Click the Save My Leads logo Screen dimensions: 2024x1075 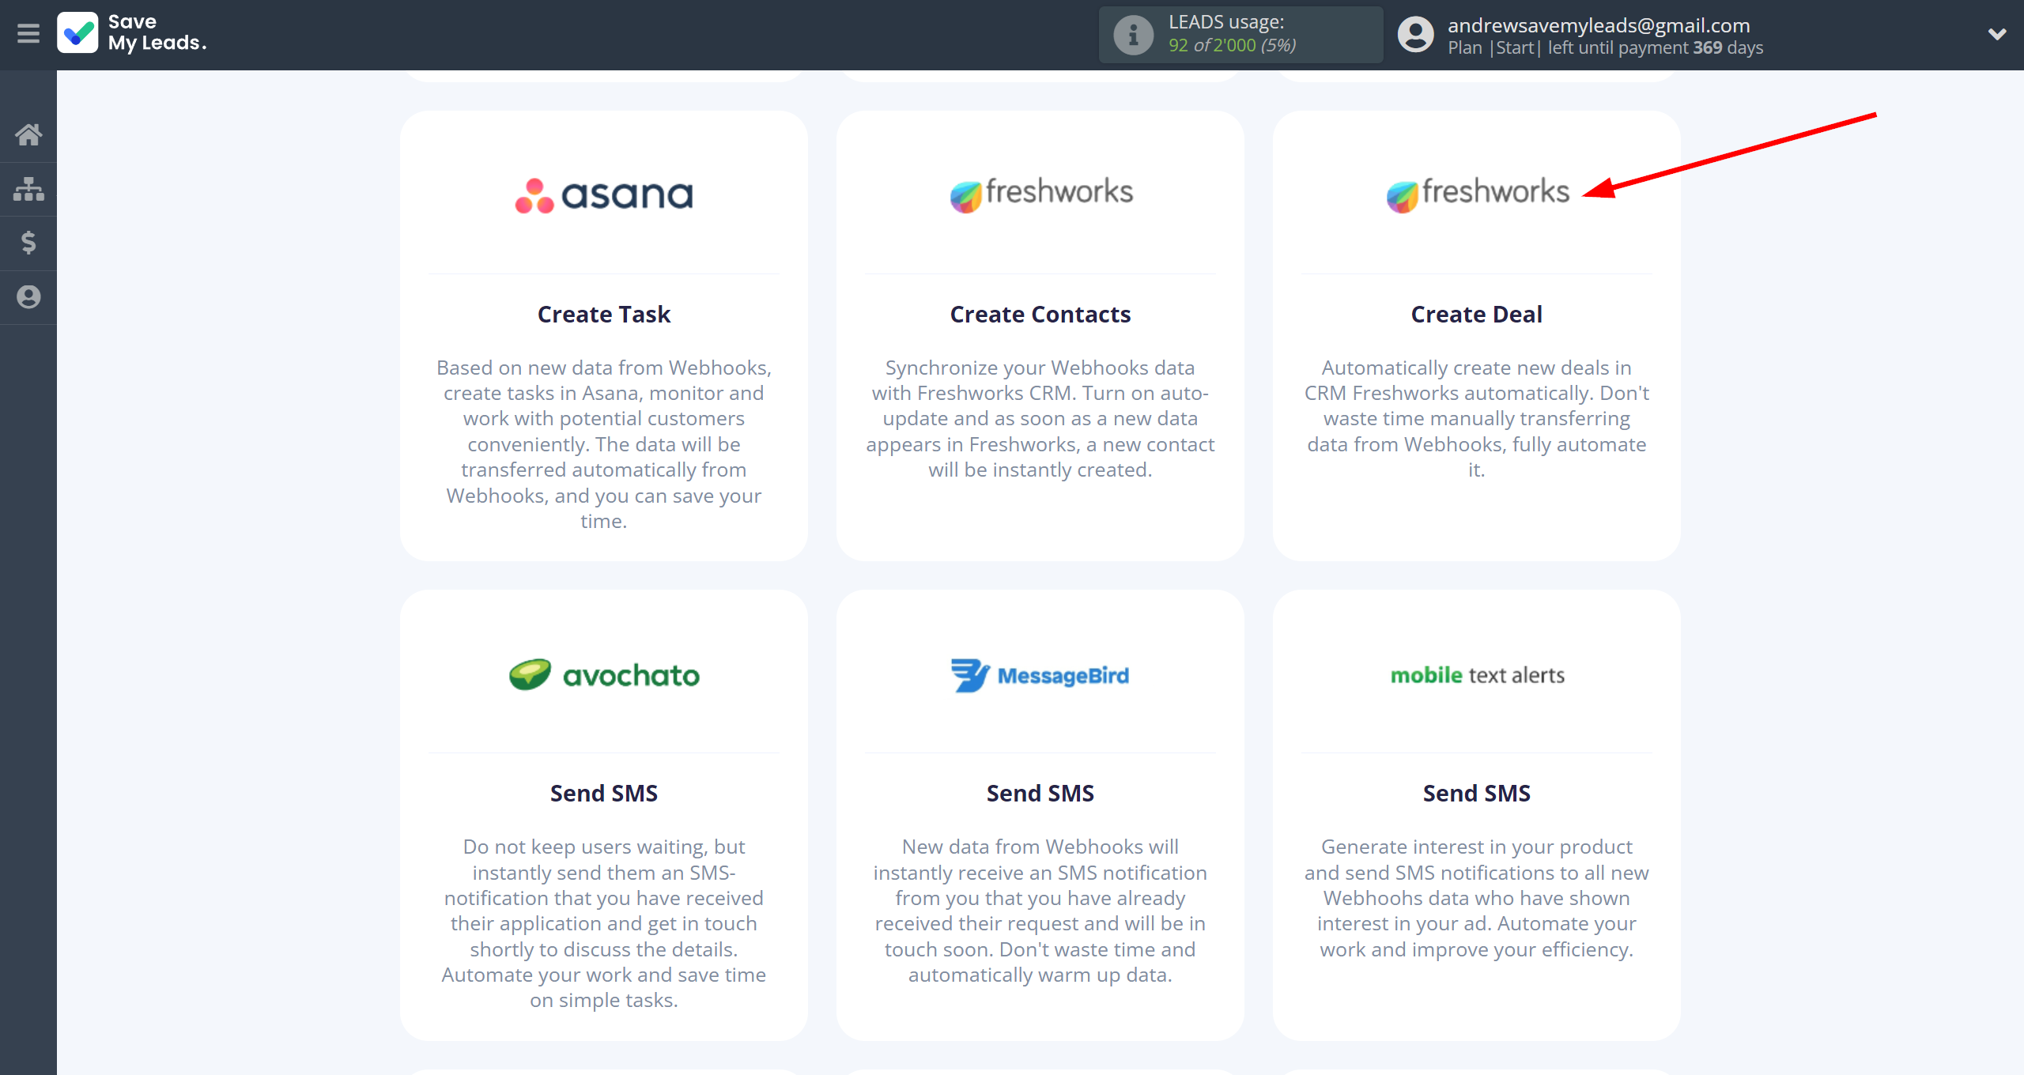click(x=133, y=33)
